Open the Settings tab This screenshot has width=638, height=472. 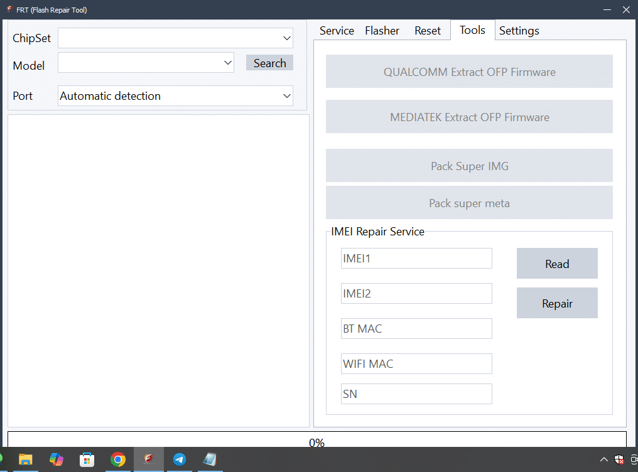point(519,31)
